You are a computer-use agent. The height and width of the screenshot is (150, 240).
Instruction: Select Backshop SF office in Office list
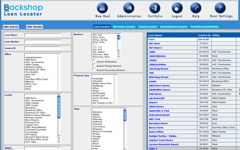pos(35,70)
